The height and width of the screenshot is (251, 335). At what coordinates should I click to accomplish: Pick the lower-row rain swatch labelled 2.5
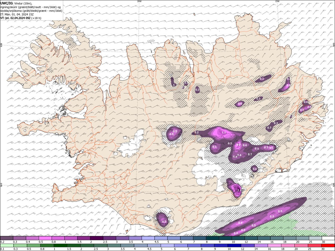point(100,246)
